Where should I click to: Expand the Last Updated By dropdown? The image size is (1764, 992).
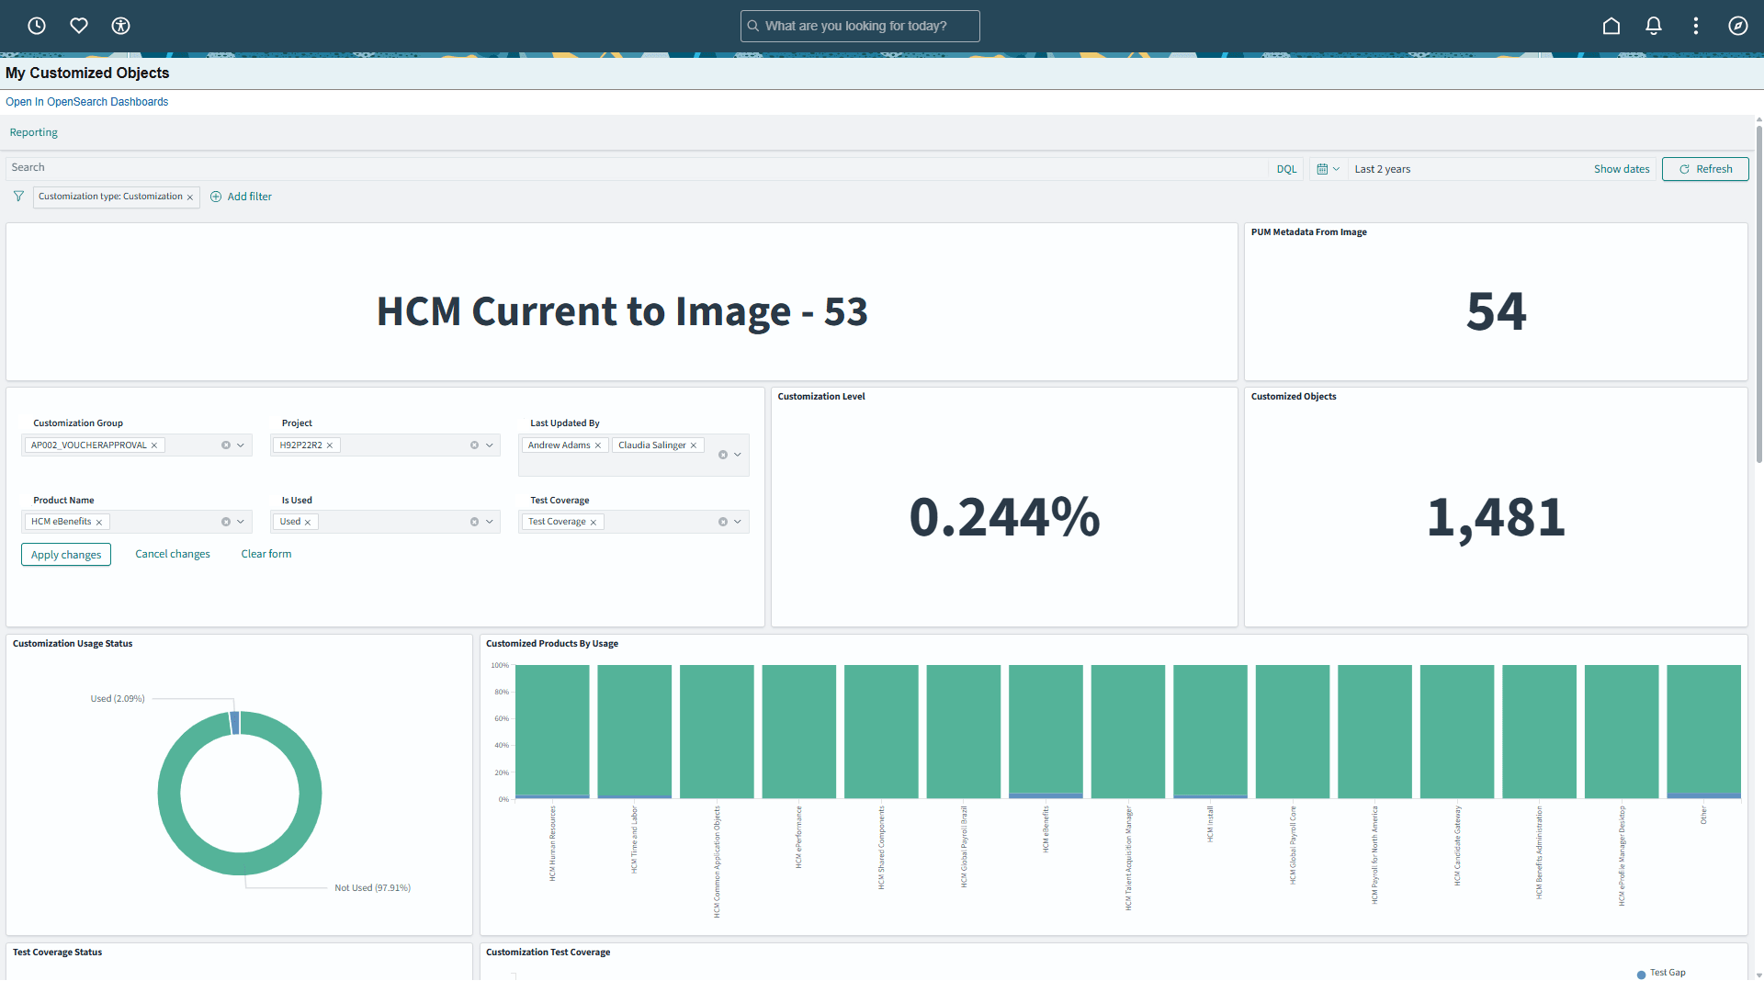tap(738, 455)
